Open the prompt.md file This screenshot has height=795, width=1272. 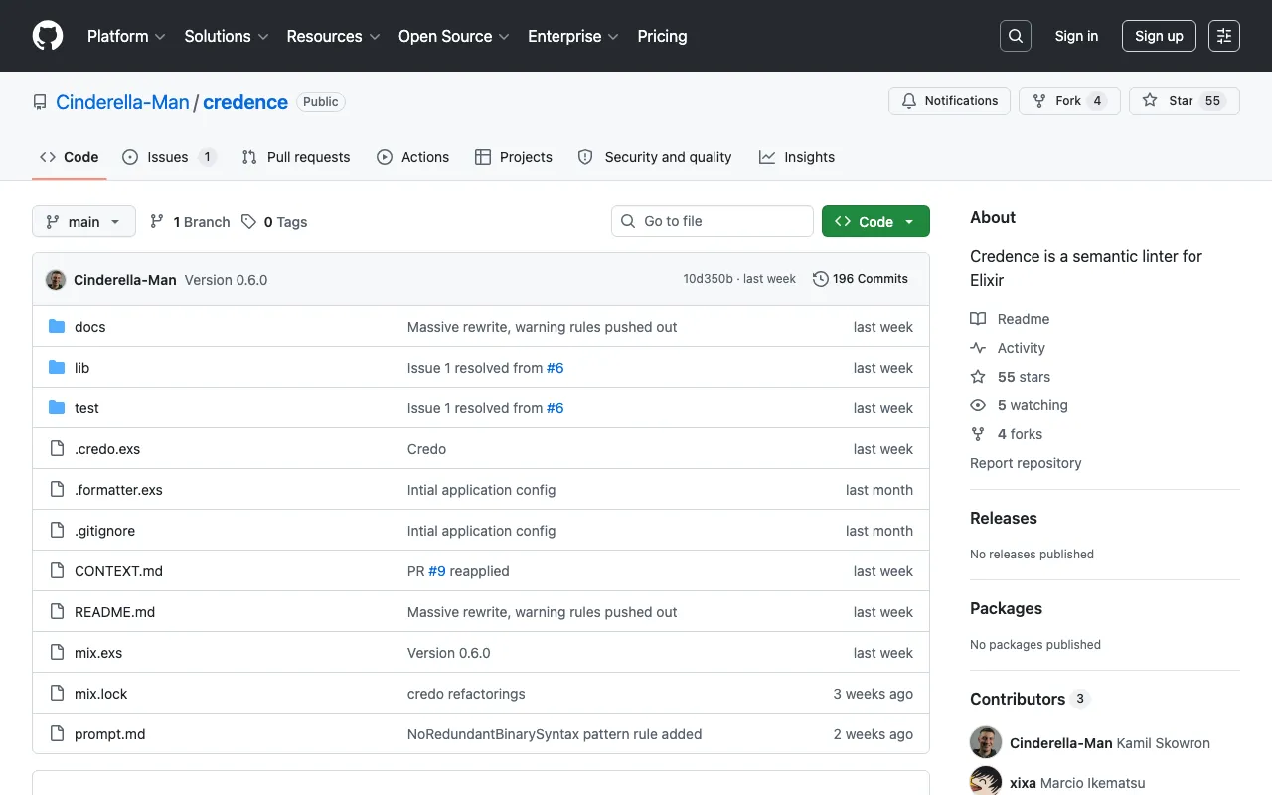coord(110,734)
